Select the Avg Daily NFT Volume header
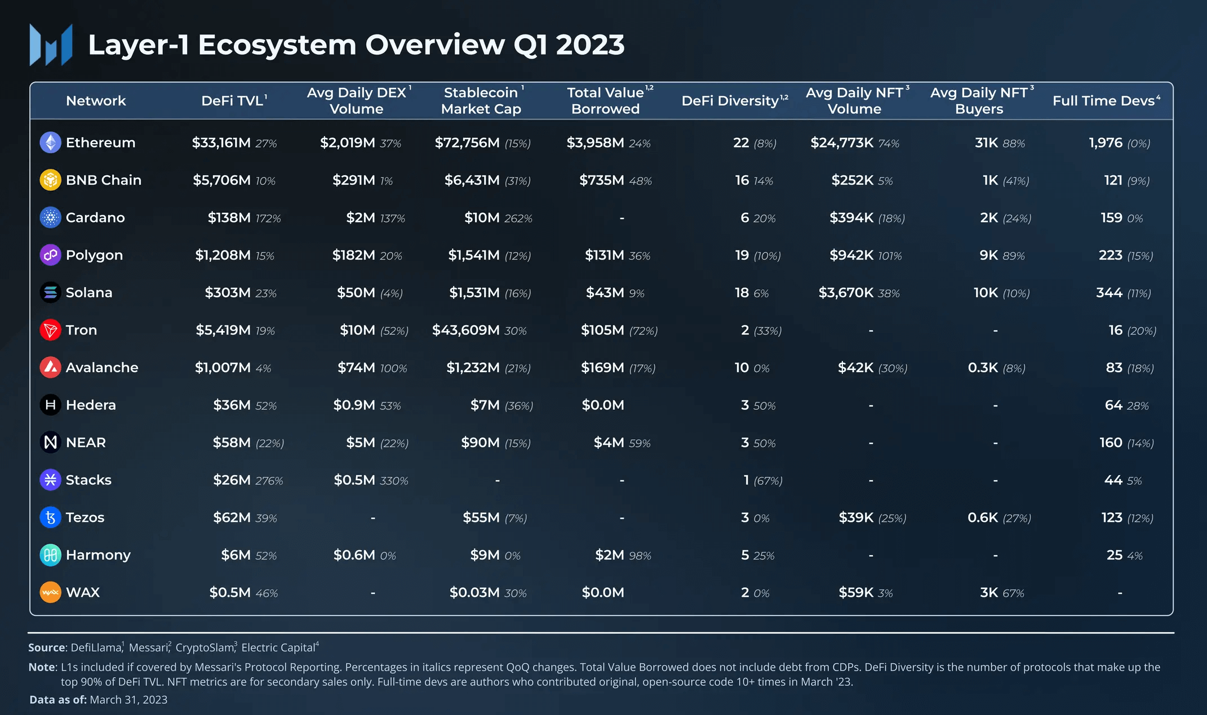 (x=857, y=101)
